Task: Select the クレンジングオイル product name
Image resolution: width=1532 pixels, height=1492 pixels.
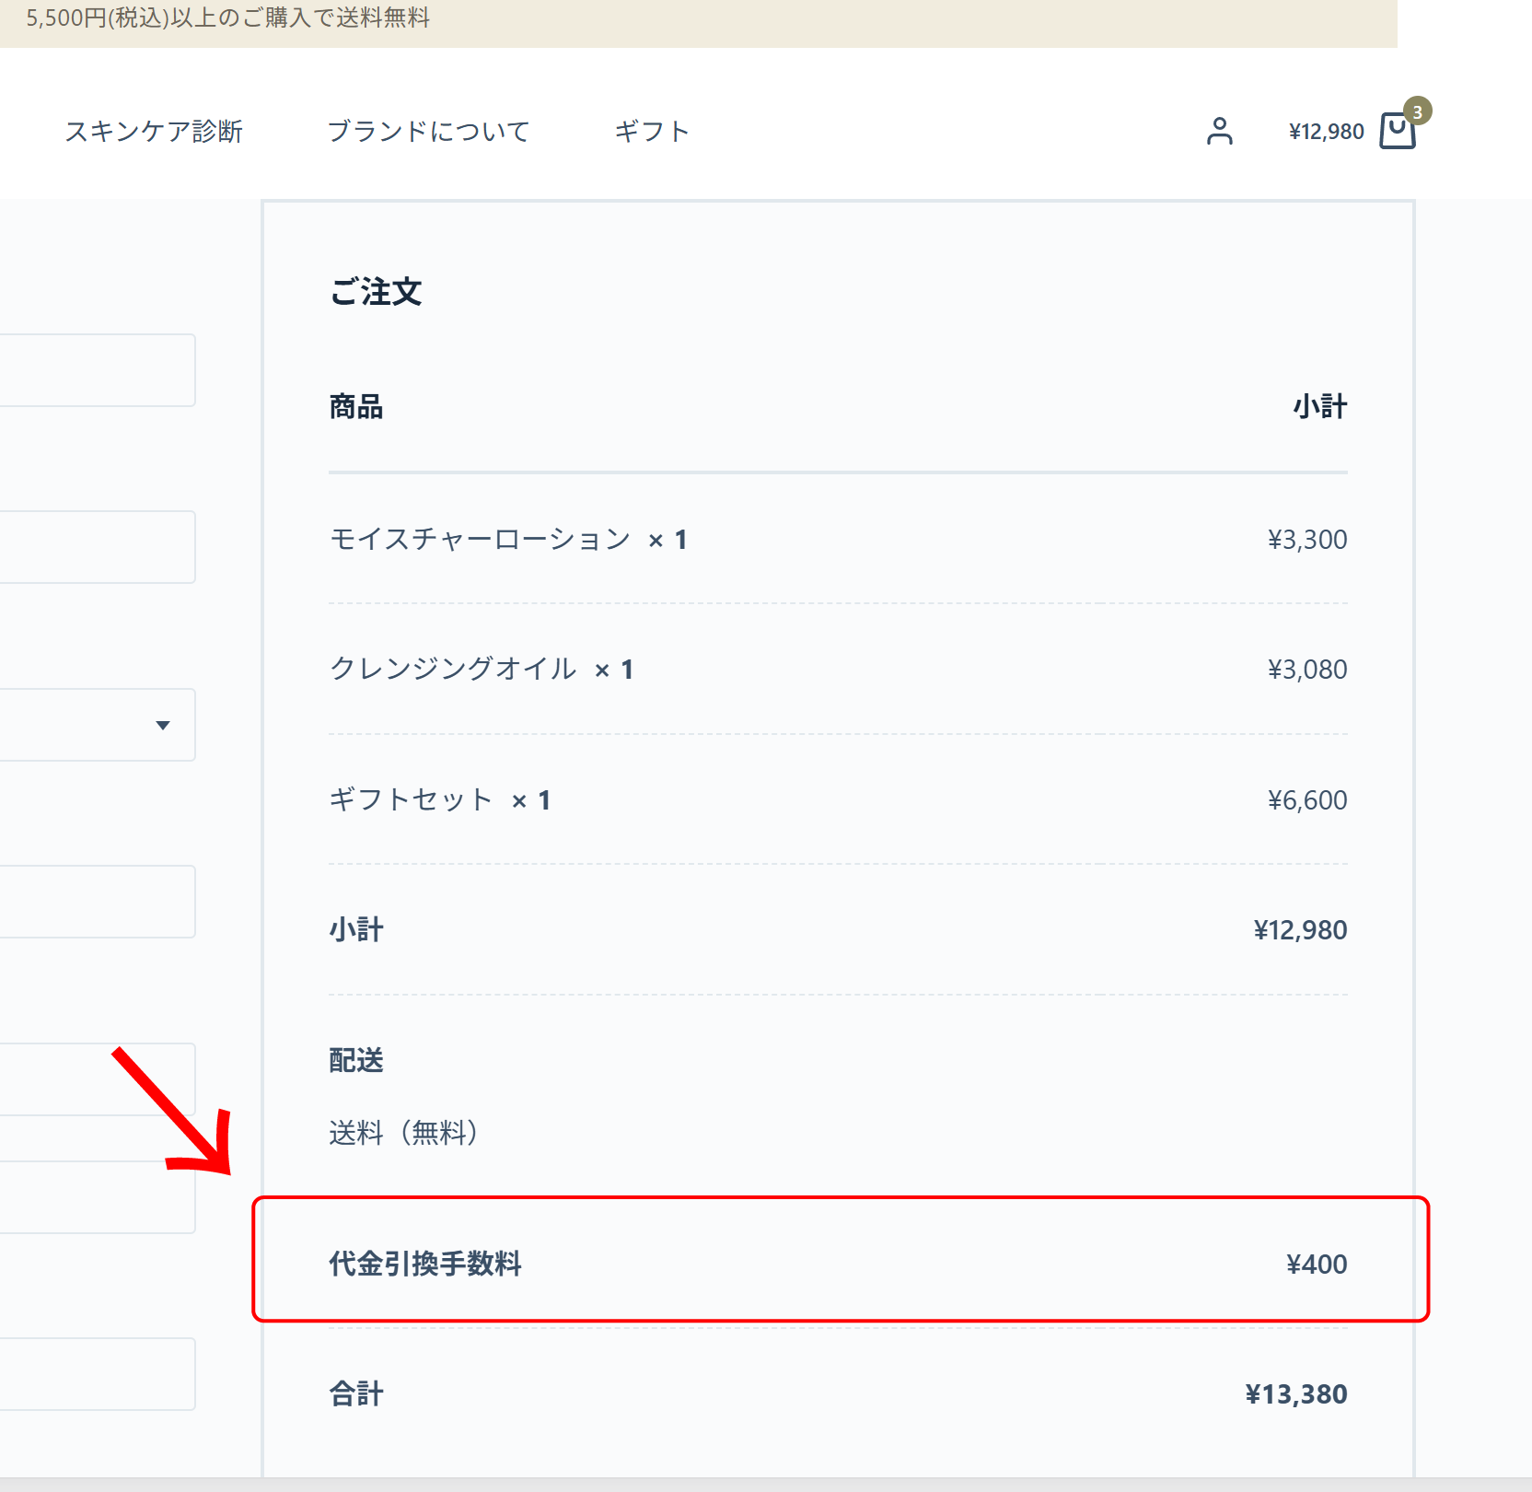Action: click(453, 669)
